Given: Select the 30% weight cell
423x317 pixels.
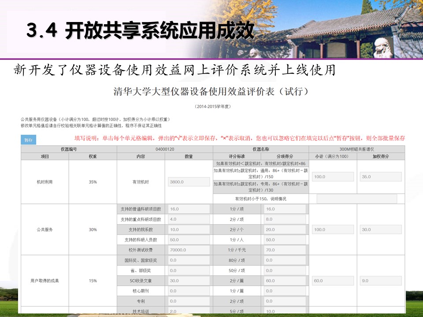Looking at the screenshot, I should [x=93, y=230].
